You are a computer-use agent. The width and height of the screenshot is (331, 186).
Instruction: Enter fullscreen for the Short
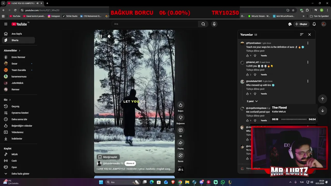click(x=169, y=36)
